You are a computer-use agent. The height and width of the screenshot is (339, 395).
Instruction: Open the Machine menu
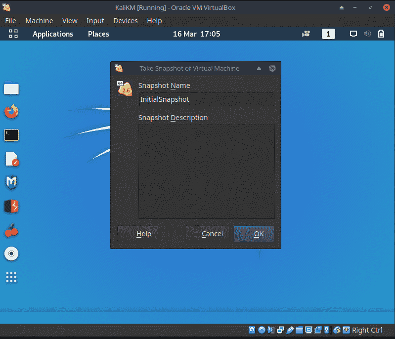[39, 21]
